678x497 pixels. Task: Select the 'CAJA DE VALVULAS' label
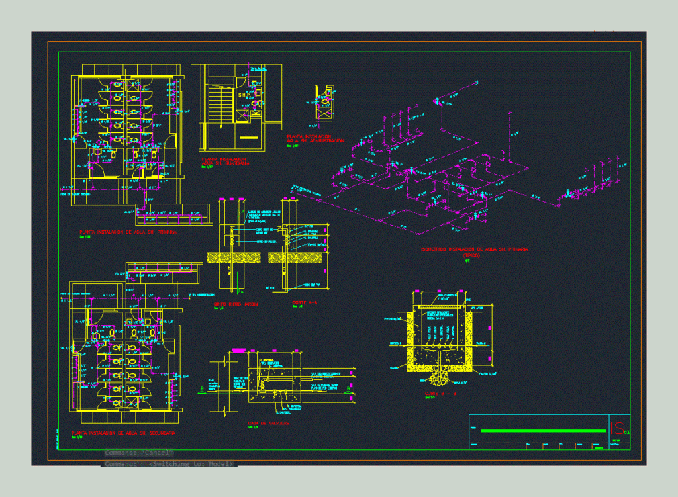pyautogui.click(x=269, y=423)
